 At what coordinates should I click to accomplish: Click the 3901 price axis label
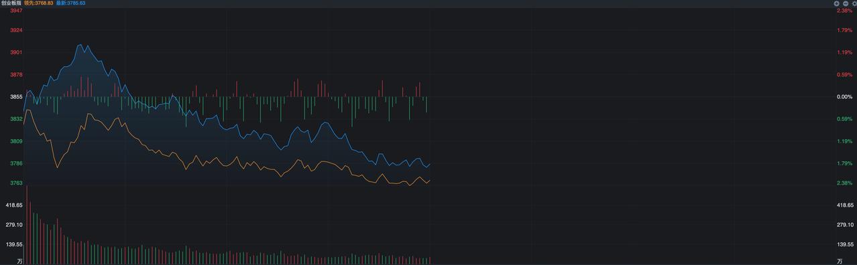(16, 52)
